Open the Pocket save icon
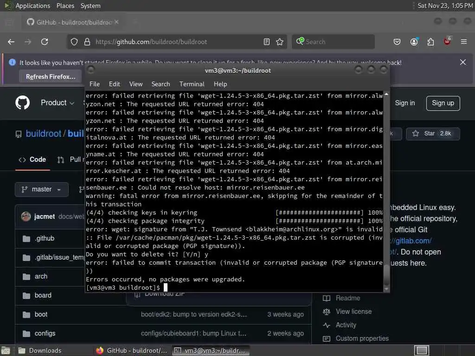Image resolution: width=475 pixels, height=356 pixels. [x=397, y=42]
